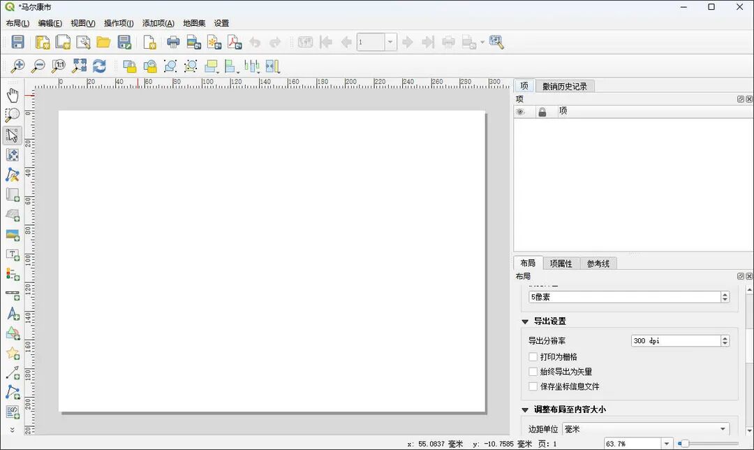The image size is (754, 450).
Task: Export the layout as an image
Action: [x=194, y=43]
